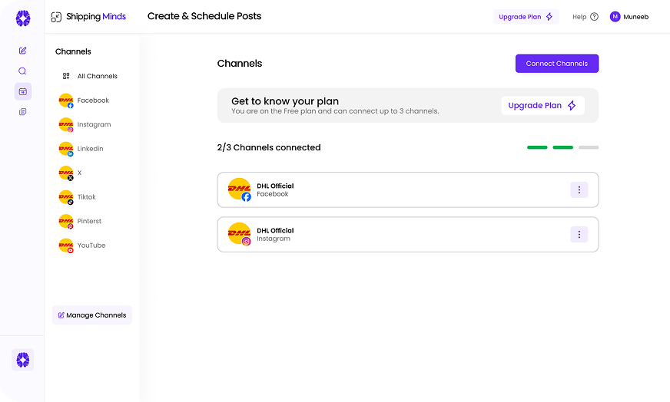Open options menu for DHL Official Facebook

pos(579,190)
